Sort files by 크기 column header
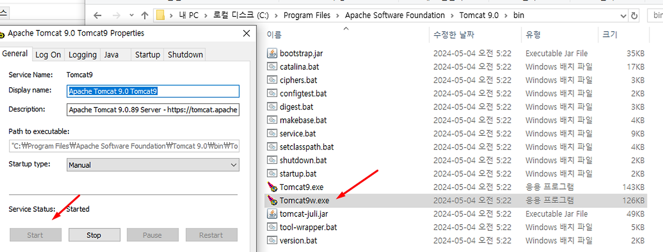Viewport: 663px width, 252px height. pos(609,35)
